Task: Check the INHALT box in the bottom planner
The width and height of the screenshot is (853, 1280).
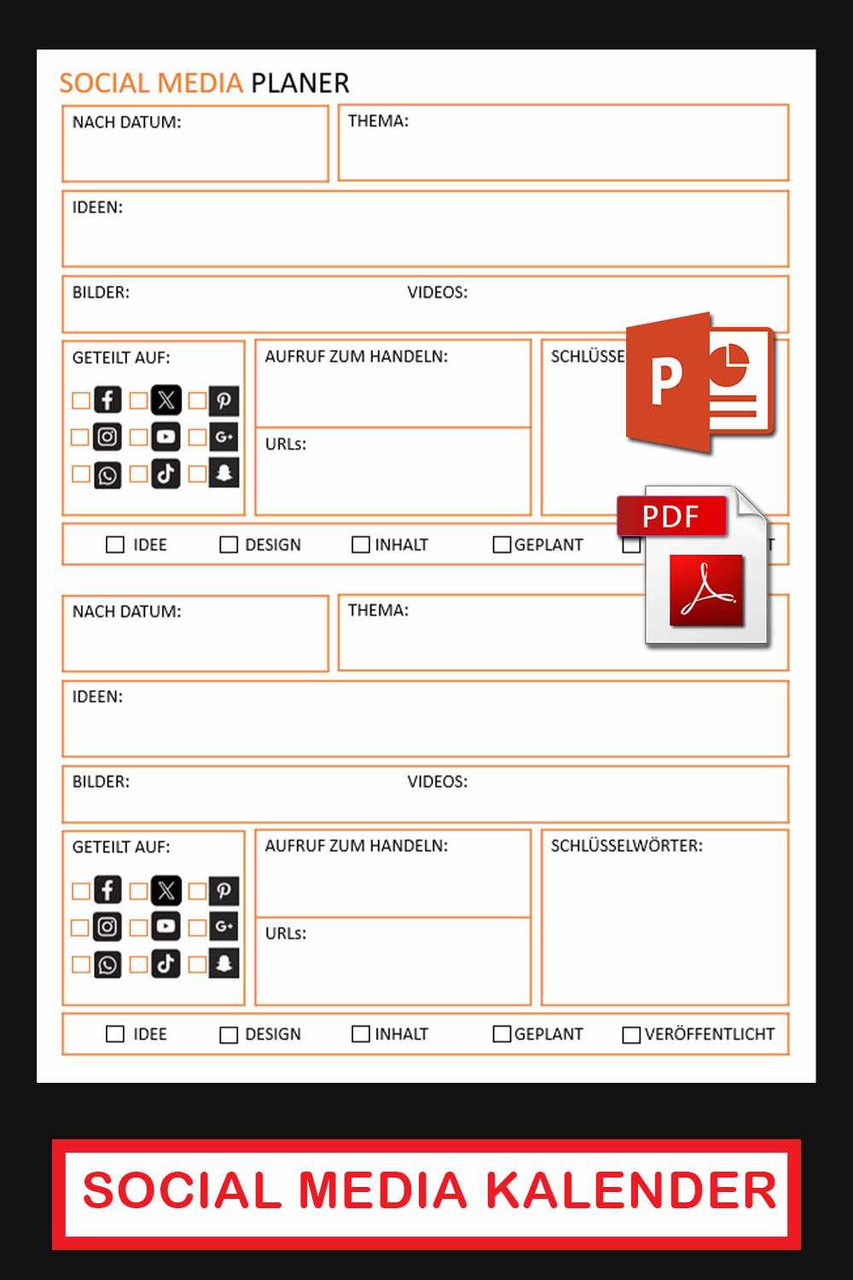Action: [x=361, y=1034]
